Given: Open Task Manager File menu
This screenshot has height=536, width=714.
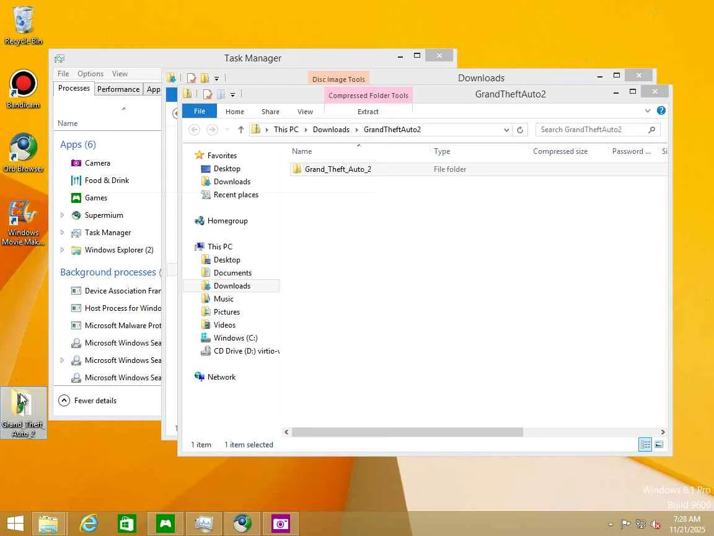Looking at the screenshot, I should click(63, 74).
